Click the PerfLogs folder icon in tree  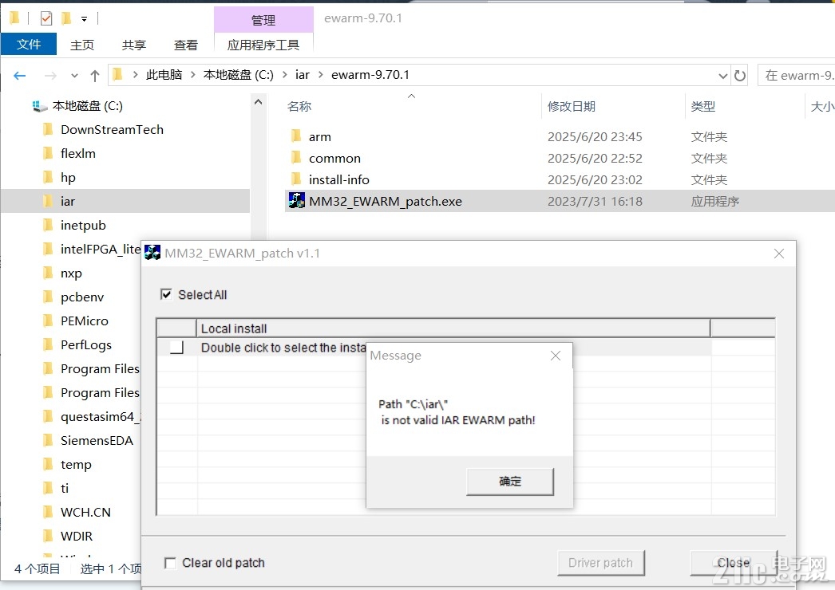48,344
